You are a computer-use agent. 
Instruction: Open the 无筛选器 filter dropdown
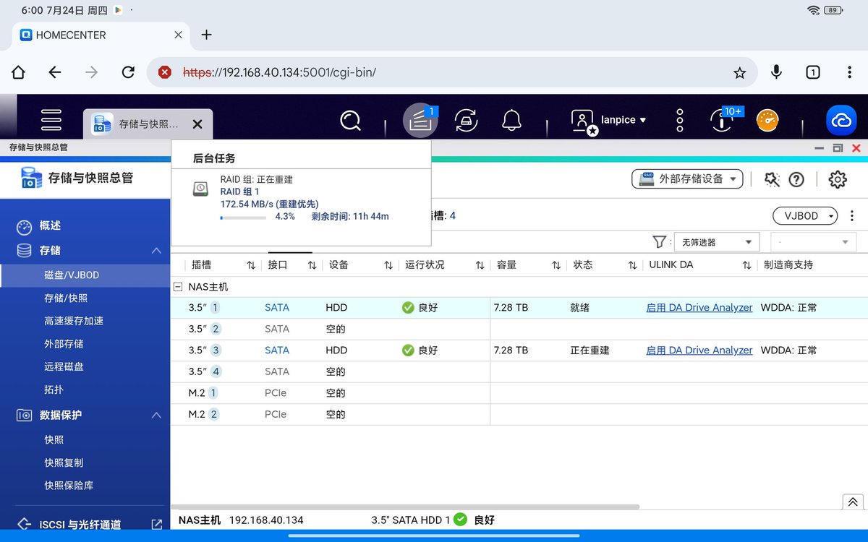[x=716, y=241]
